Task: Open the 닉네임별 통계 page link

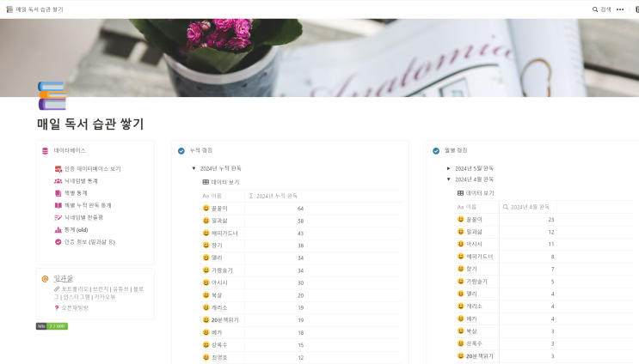Action: coord(81,181)
